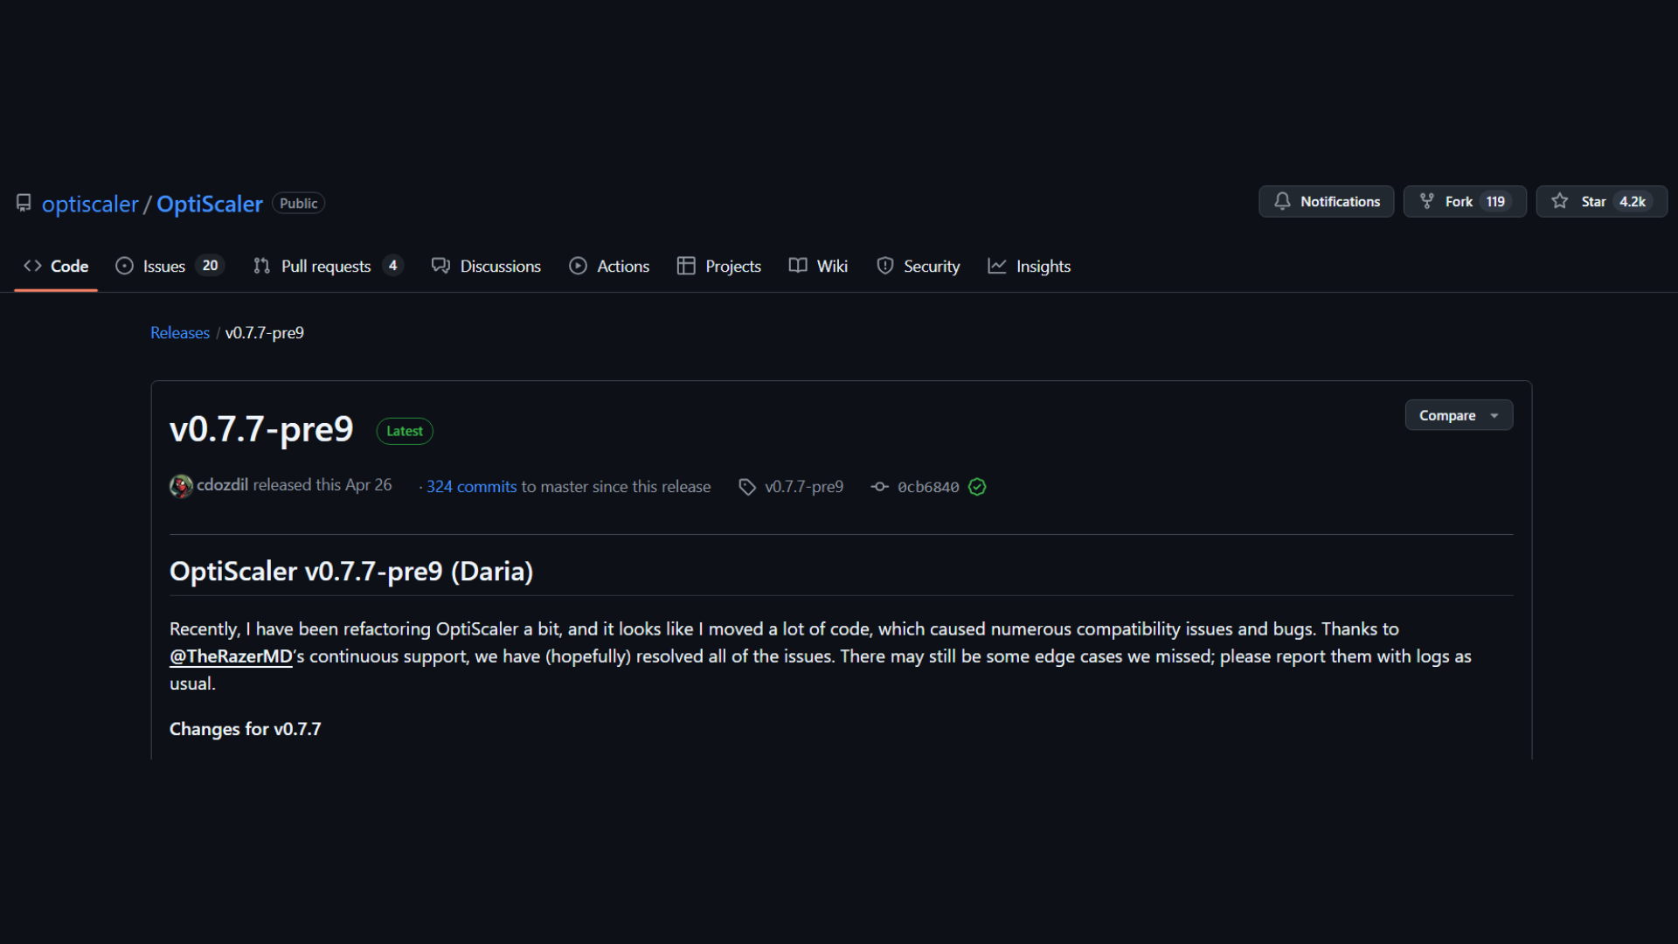Click the green Latest badge

405,431
